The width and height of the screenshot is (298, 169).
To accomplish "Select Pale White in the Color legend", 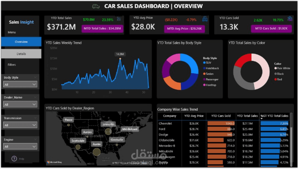I will point(282,68).
